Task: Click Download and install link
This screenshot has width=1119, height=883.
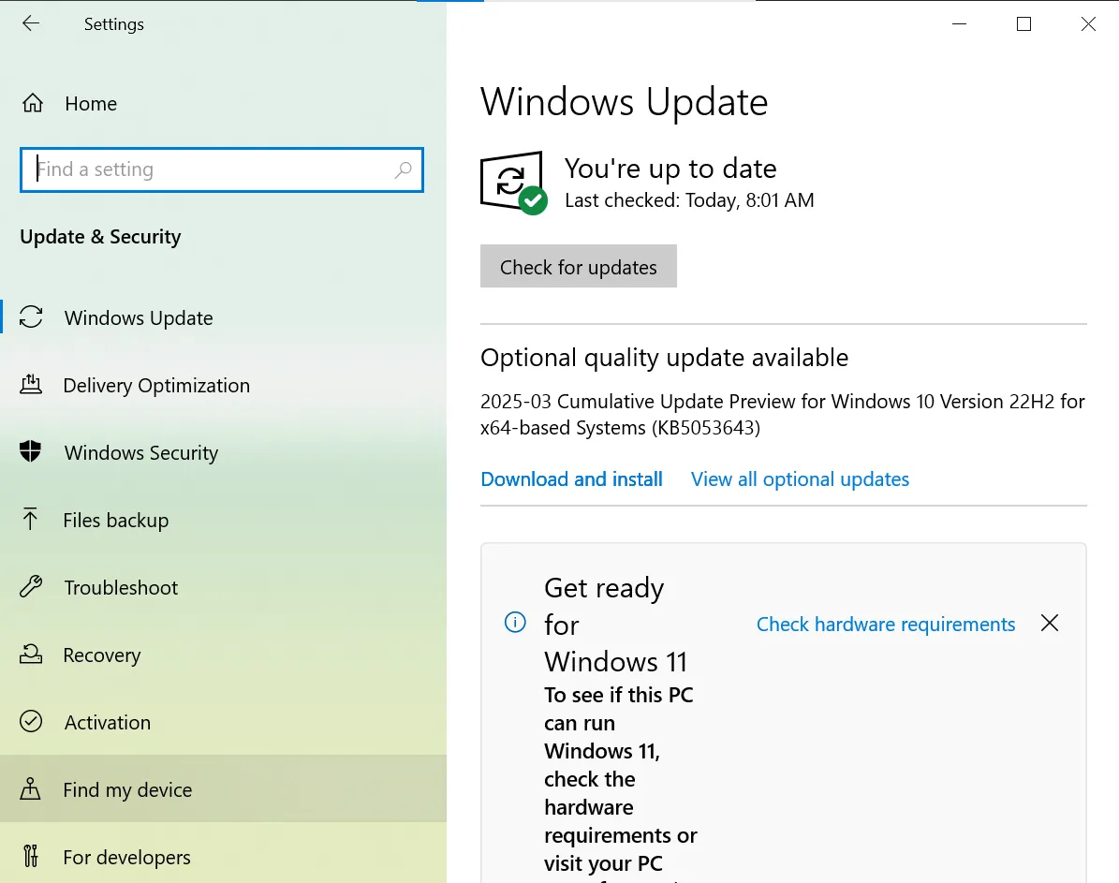Action: pos(571,479)
